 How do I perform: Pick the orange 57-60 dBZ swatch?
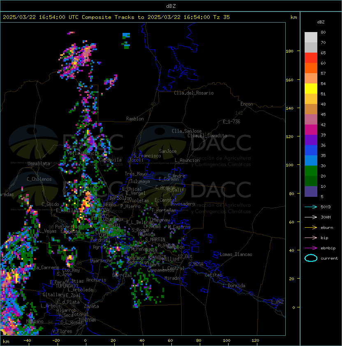point(311,68)
